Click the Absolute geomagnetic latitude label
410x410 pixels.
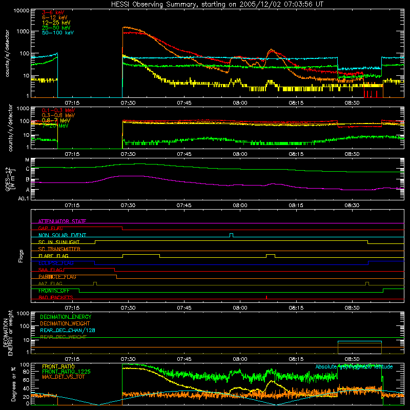point(354,366)
